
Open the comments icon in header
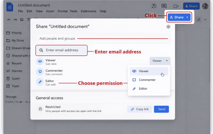(x=164, y=6)
